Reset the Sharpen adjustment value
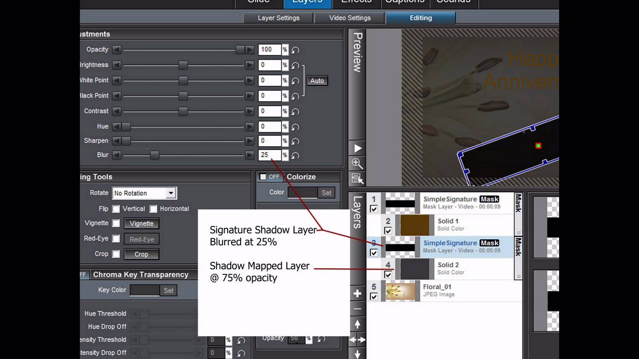 (x=295, y=142)
